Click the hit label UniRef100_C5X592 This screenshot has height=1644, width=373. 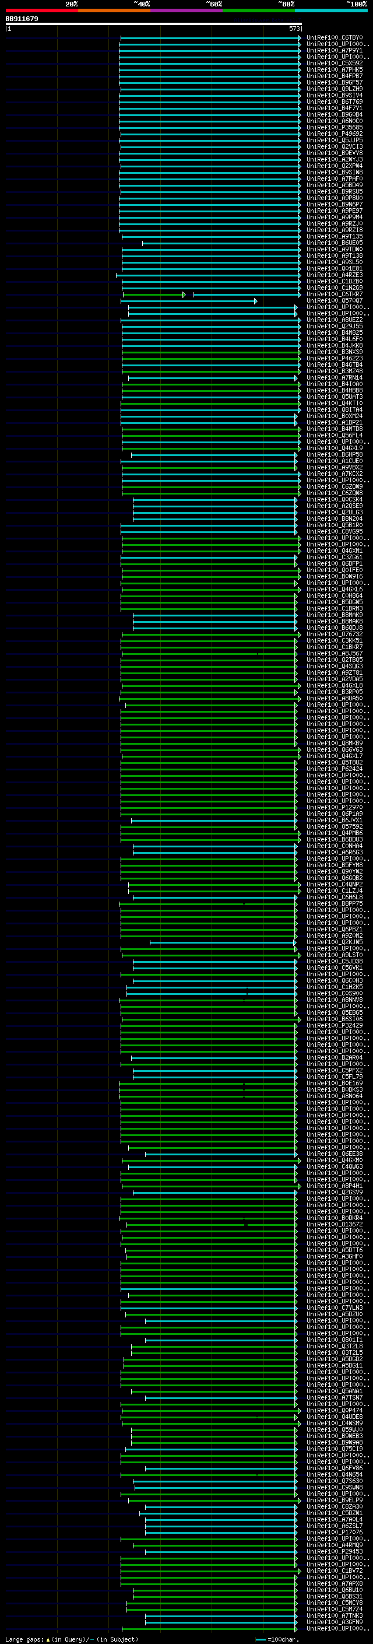[x=334, y=63]
